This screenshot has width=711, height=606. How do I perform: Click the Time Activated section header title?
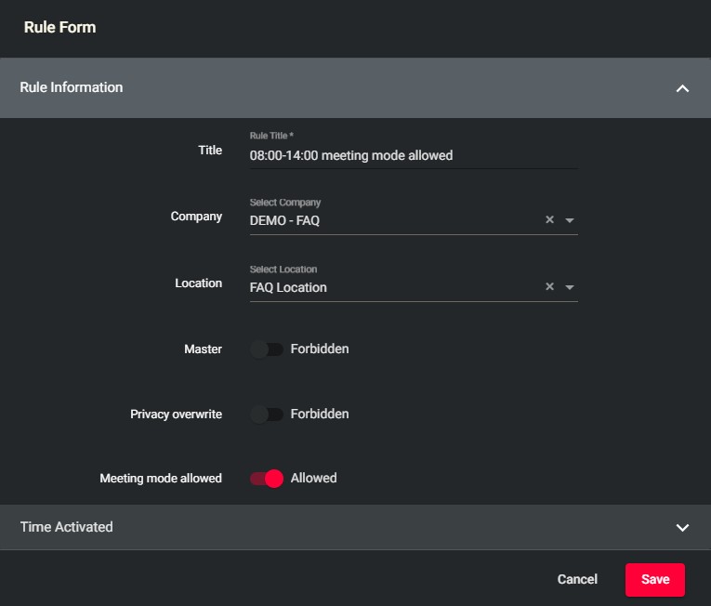coord(67,527)
